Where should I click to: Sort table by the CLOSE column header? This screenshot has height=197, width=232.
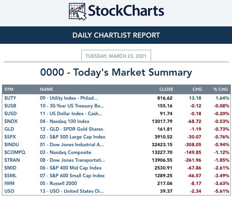point(166,89)
